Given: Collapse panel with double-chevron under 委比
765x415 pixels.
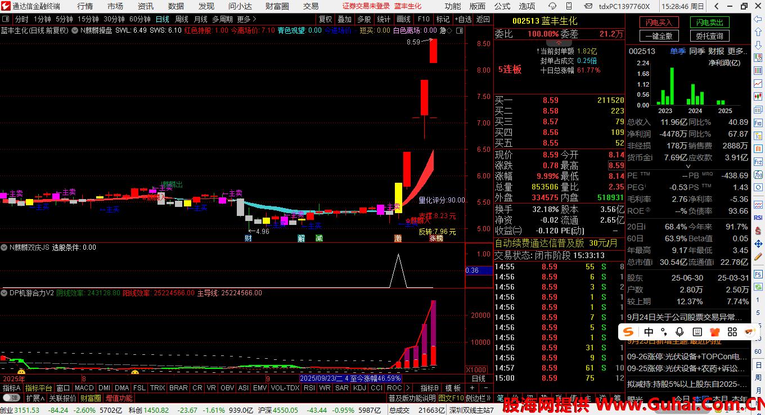Looking at the screenshot, I should pos(559,42).
